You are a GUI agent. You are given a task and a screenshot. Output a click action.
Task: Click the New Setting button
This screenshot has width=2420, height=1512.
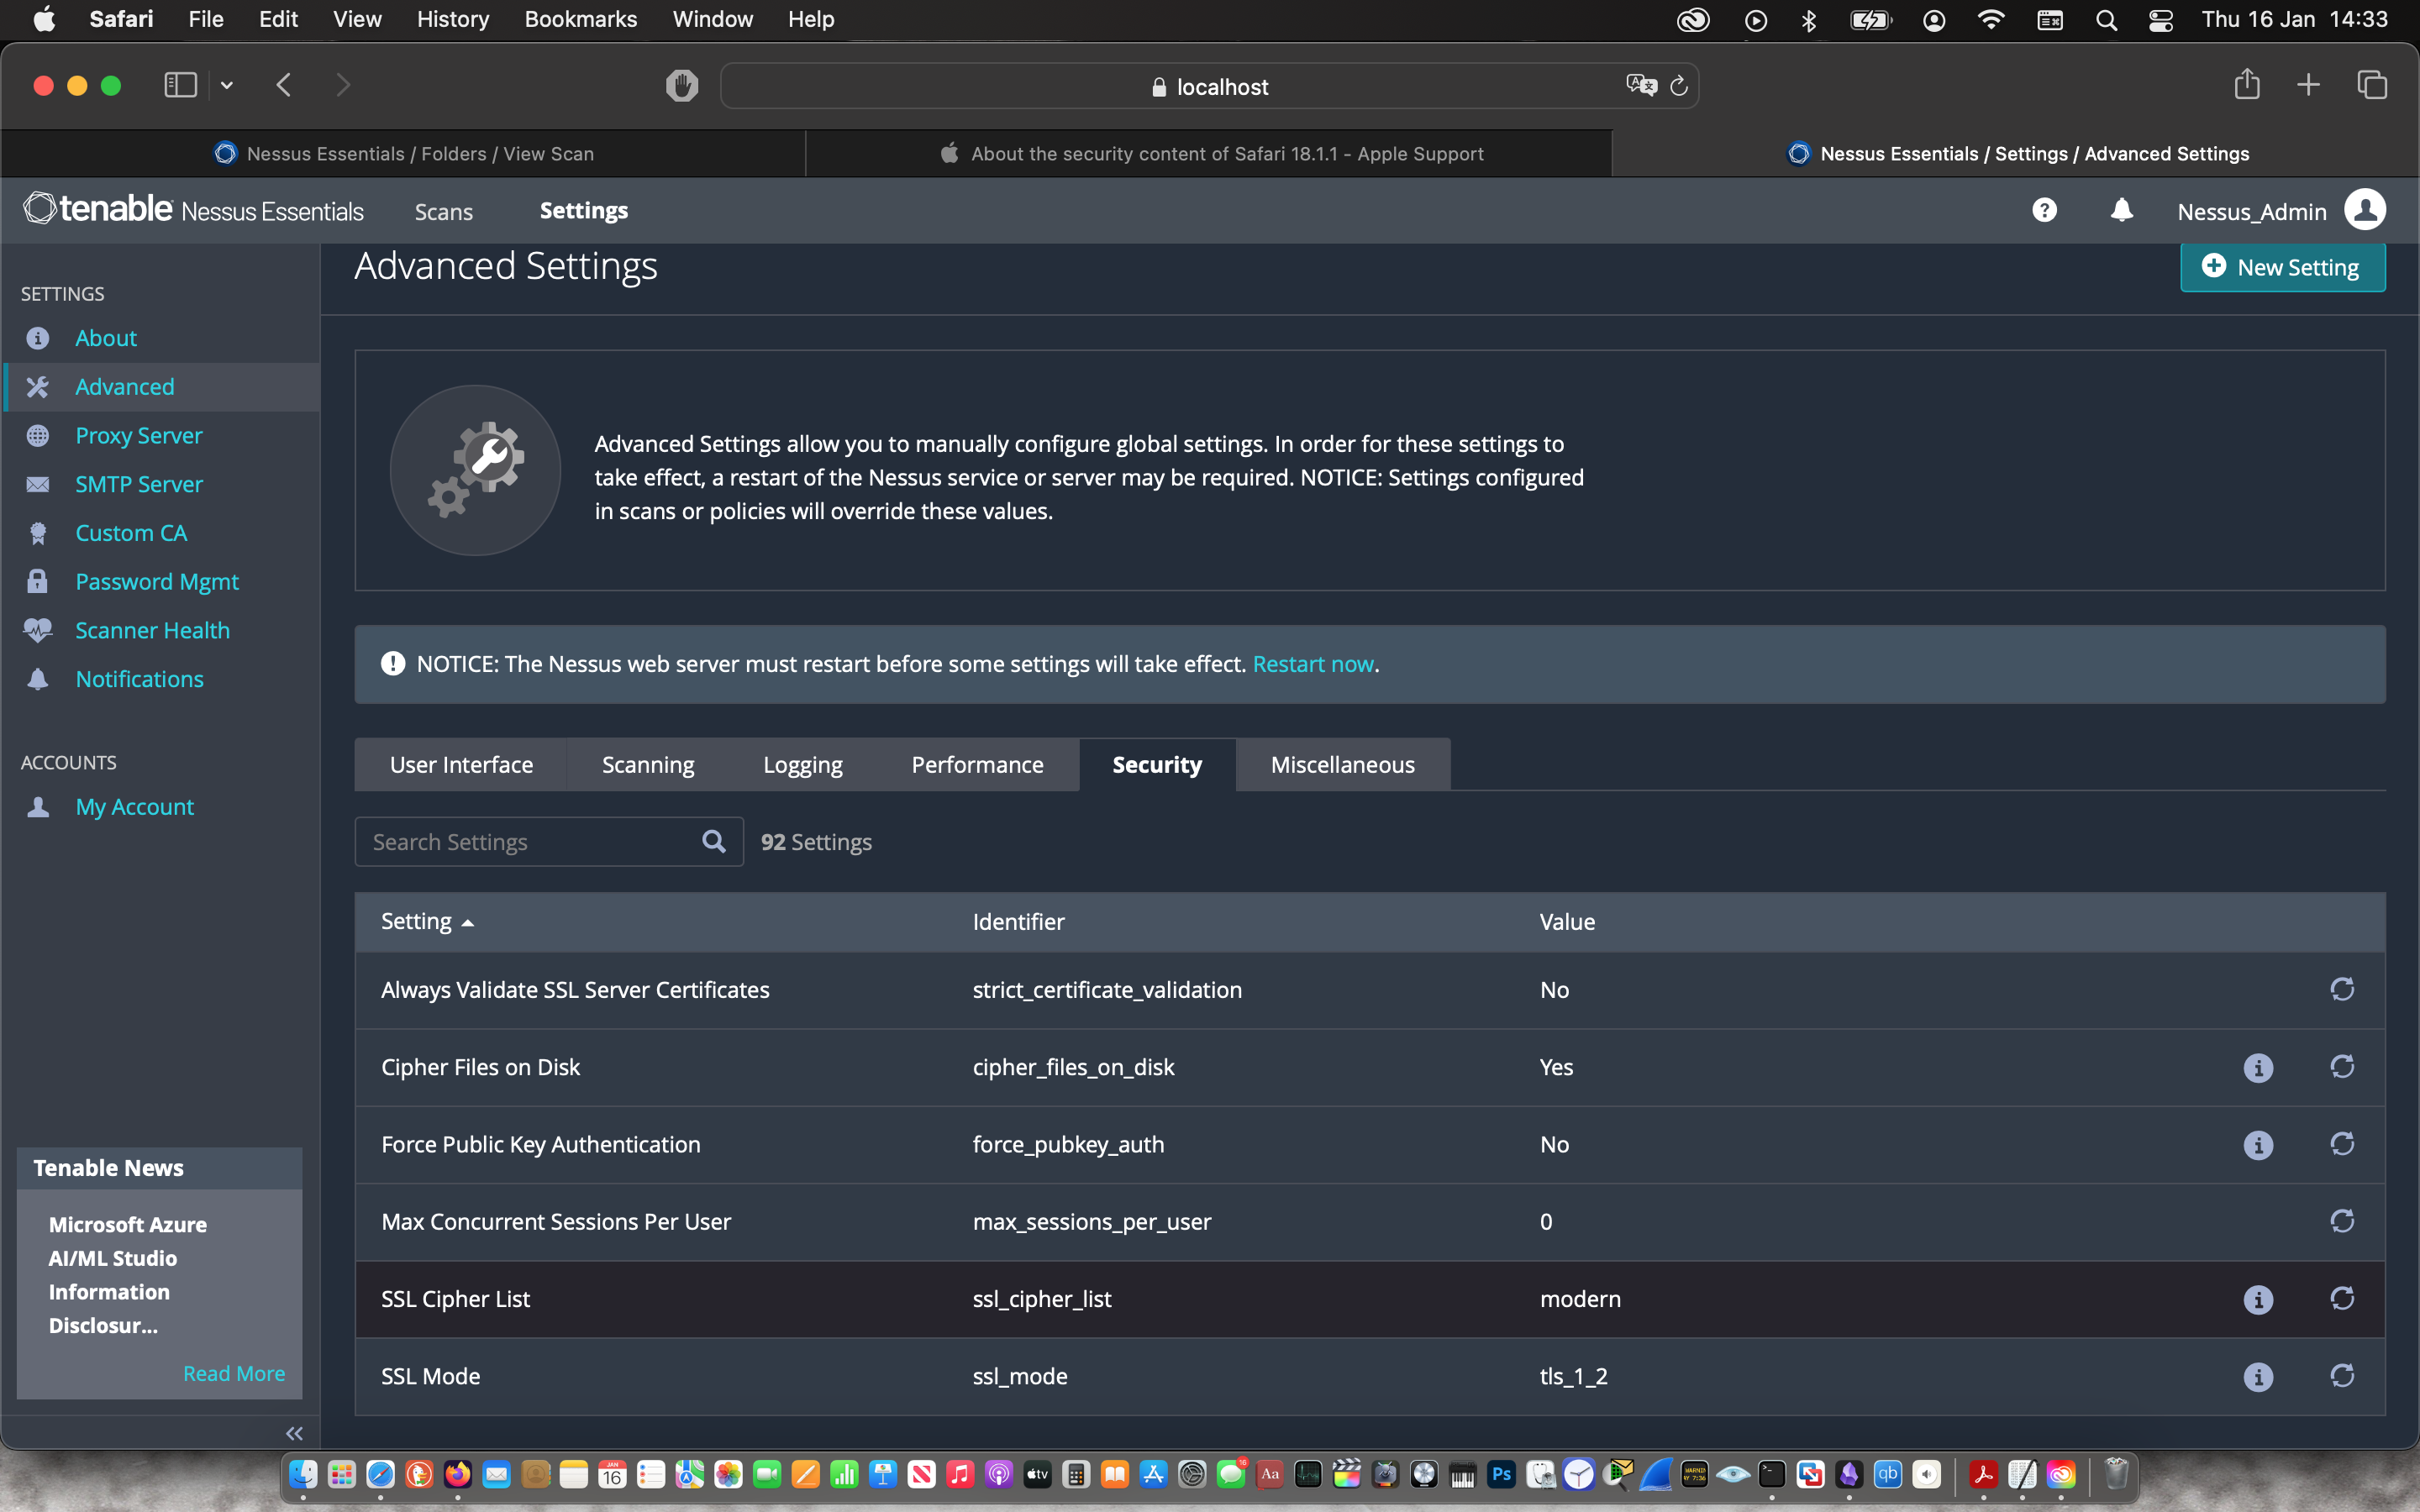tap(2282, 267)
